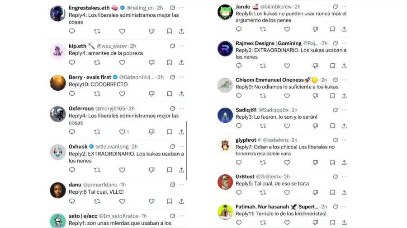Repost the Rajmex Designs reply
The width and height of the screenshot is (407, 228).
coord(263,65)
